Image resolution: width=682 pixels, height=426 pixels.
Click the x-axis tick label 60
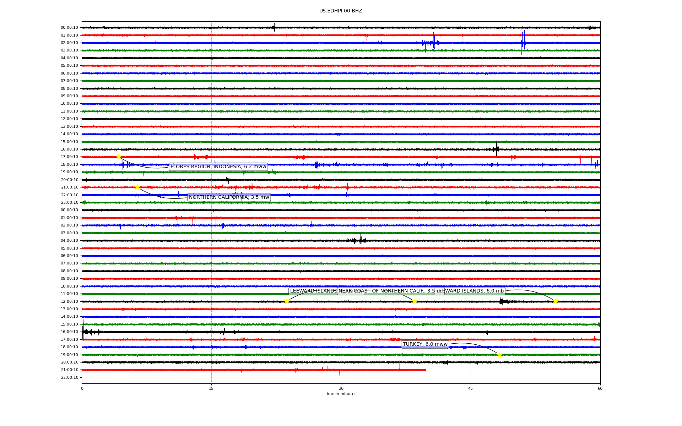[600, 388]
